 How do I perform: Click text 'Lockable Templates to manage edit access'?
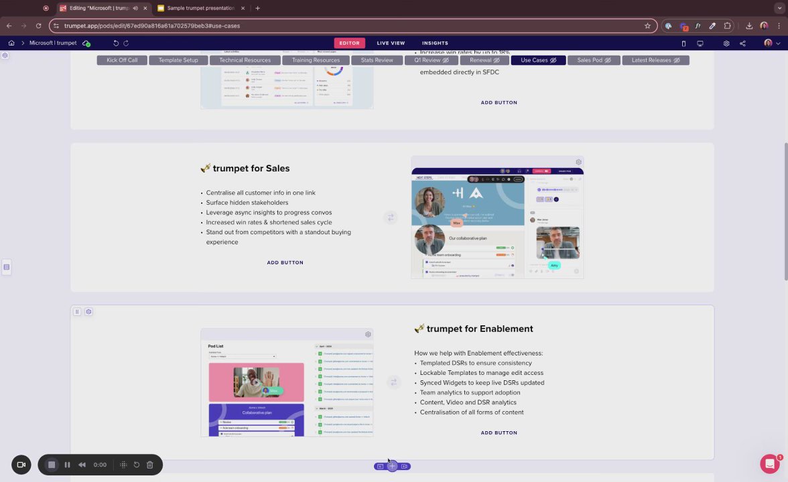(481, 373)
